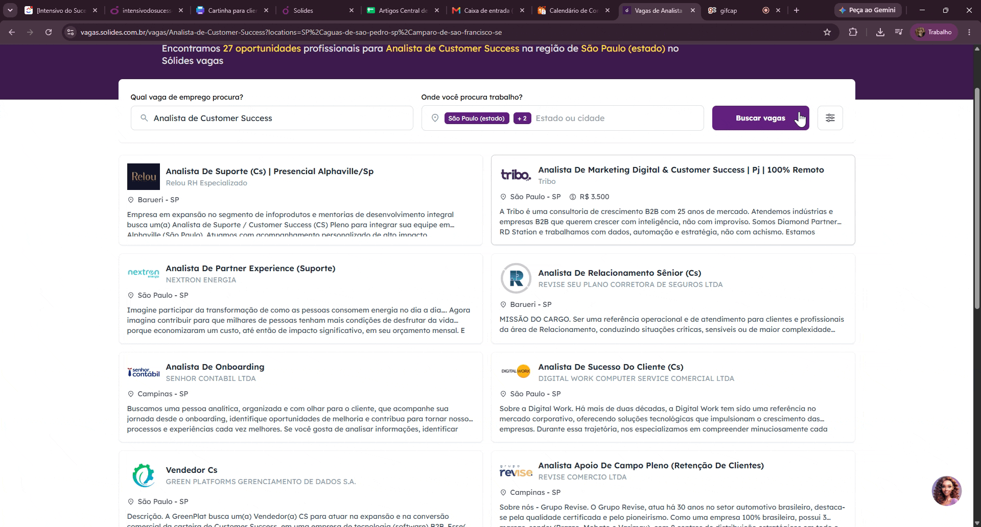Image resolution: width=981 pixels, height=527 pixels.
Task: View site information icon in address bar
Action: pos(71,32)
